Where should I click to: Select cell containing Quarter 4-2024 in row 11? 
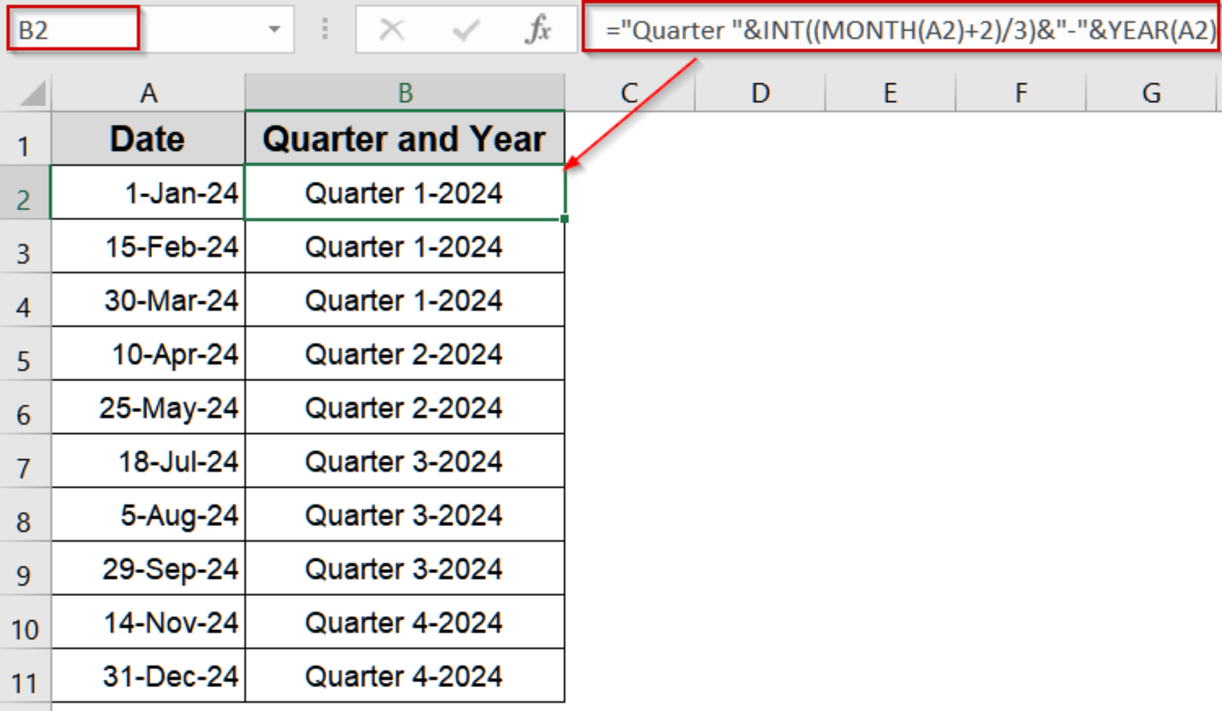click(406, 676)
